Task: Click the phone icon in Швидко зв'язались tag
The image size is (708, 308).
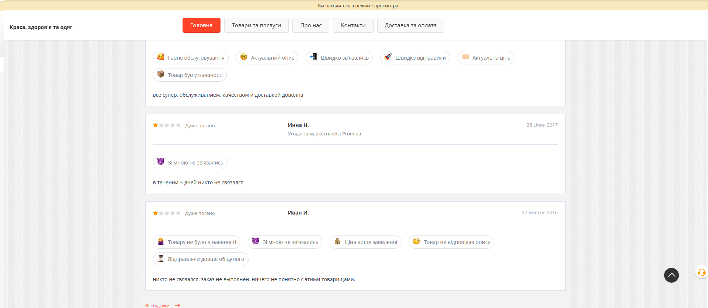Action: click(313, 57)
